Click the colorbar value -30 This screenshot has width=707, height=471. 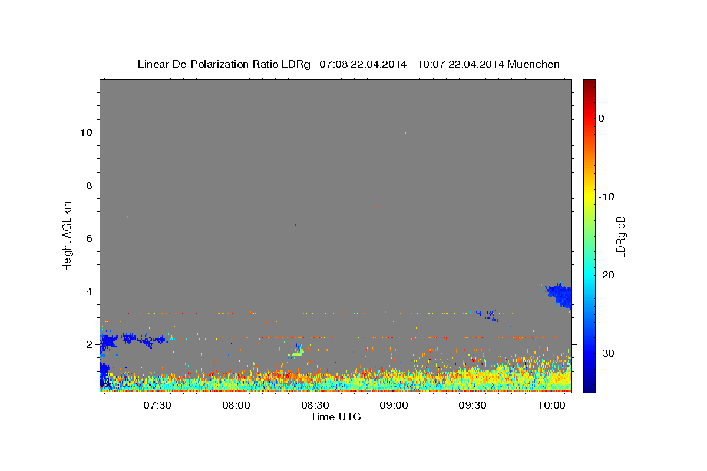(x=607, y=353)
